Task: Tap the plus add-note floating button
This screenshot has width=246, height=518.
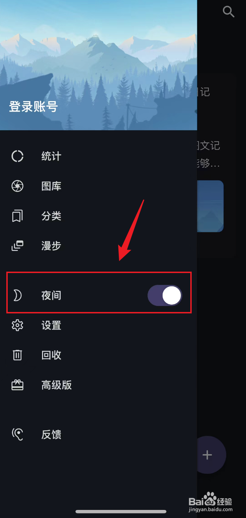Action: coord(207,455)
